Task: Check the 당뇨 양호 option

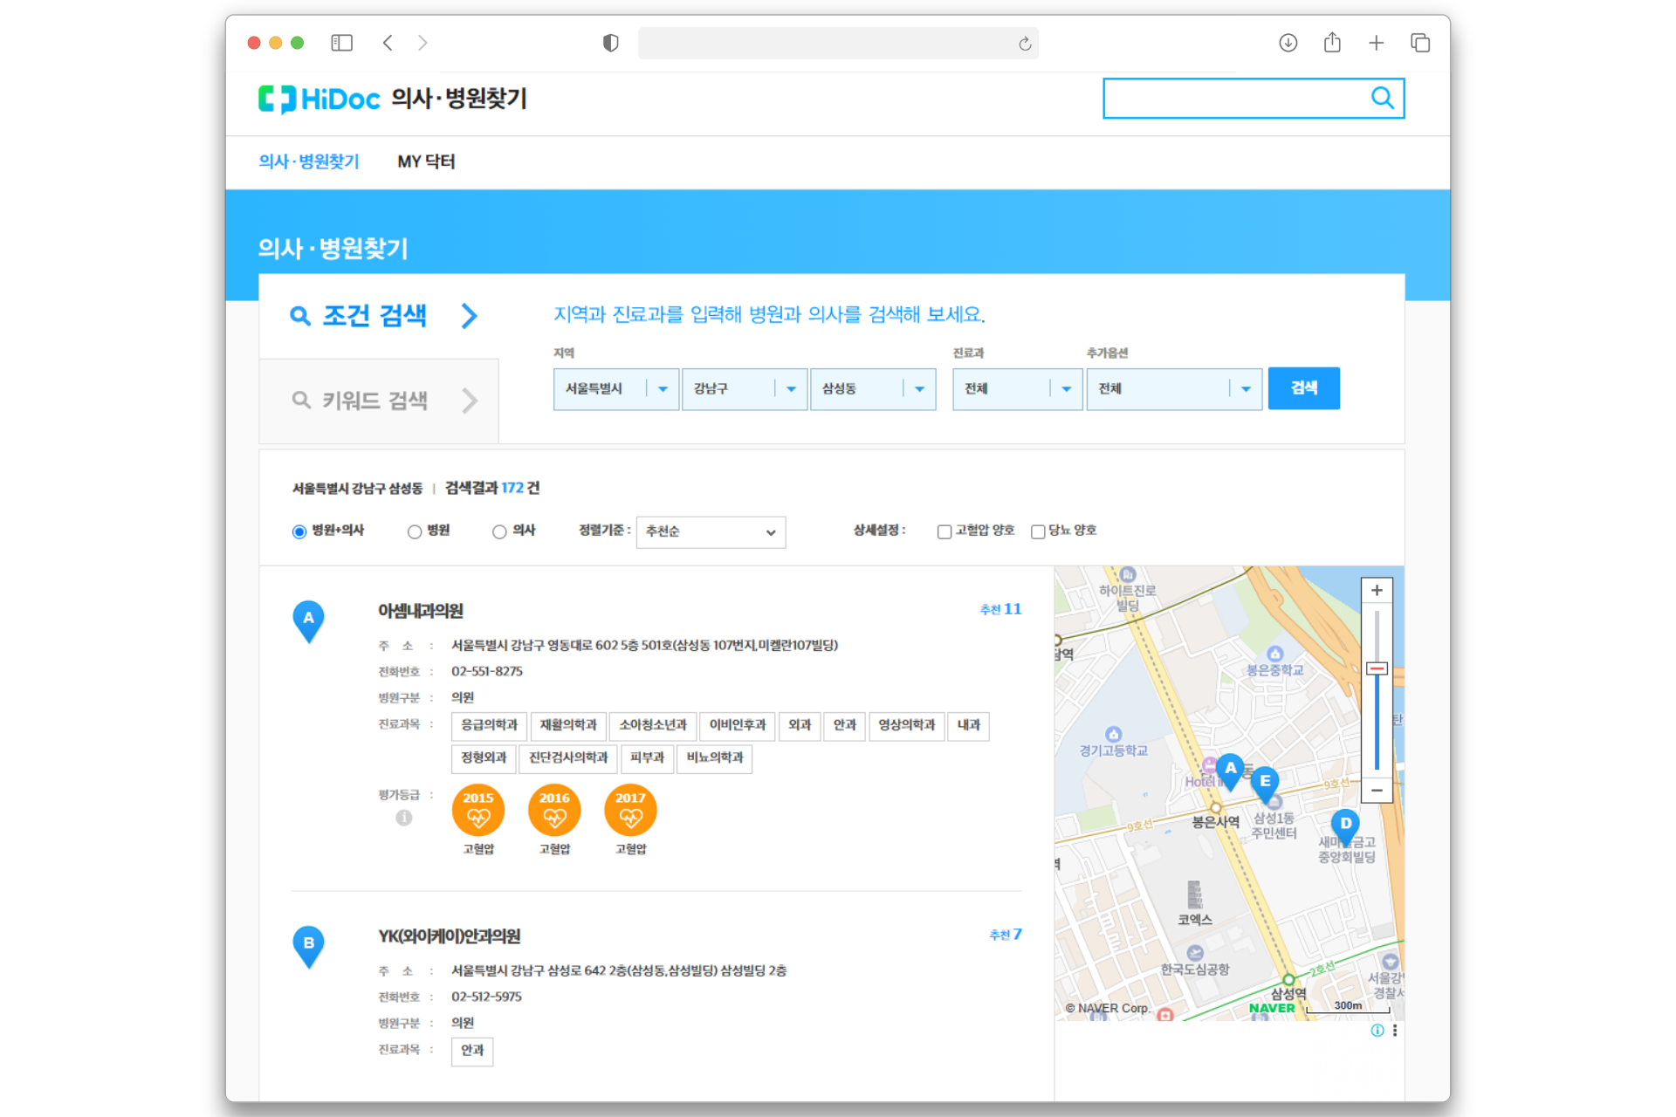Action: coord(1038,531)
